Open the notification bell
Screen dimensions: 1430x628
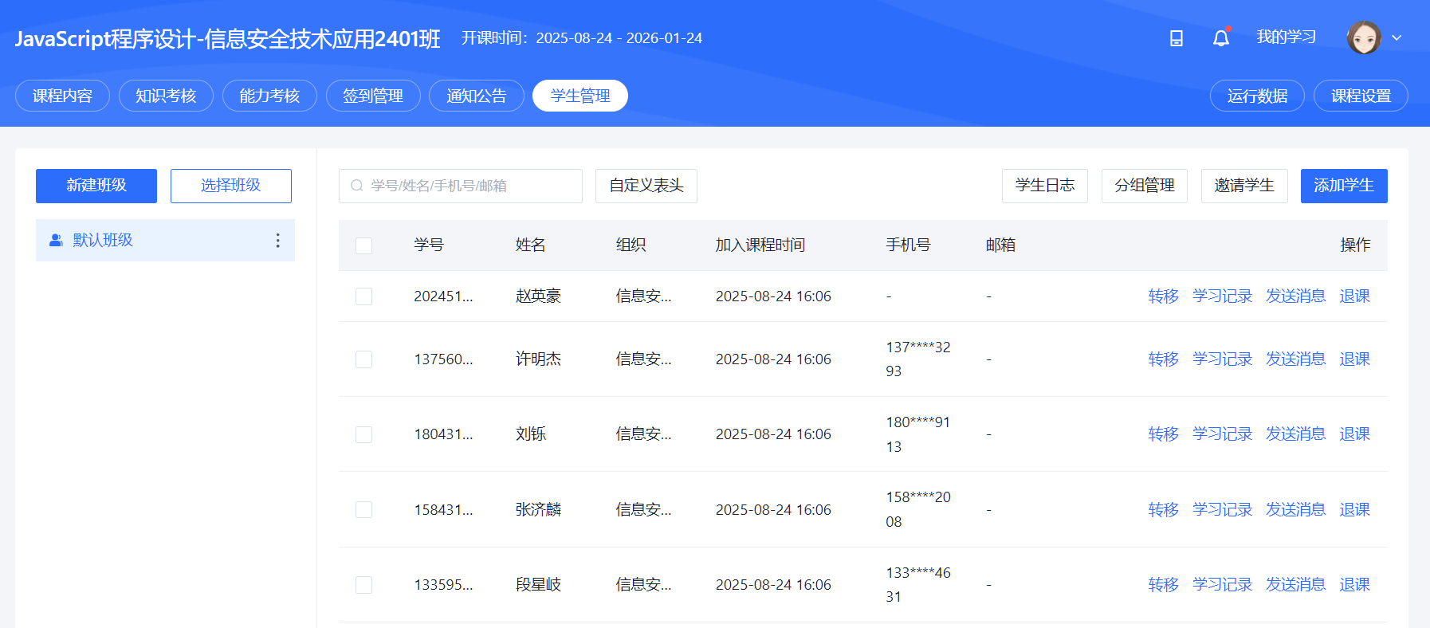1221,37
